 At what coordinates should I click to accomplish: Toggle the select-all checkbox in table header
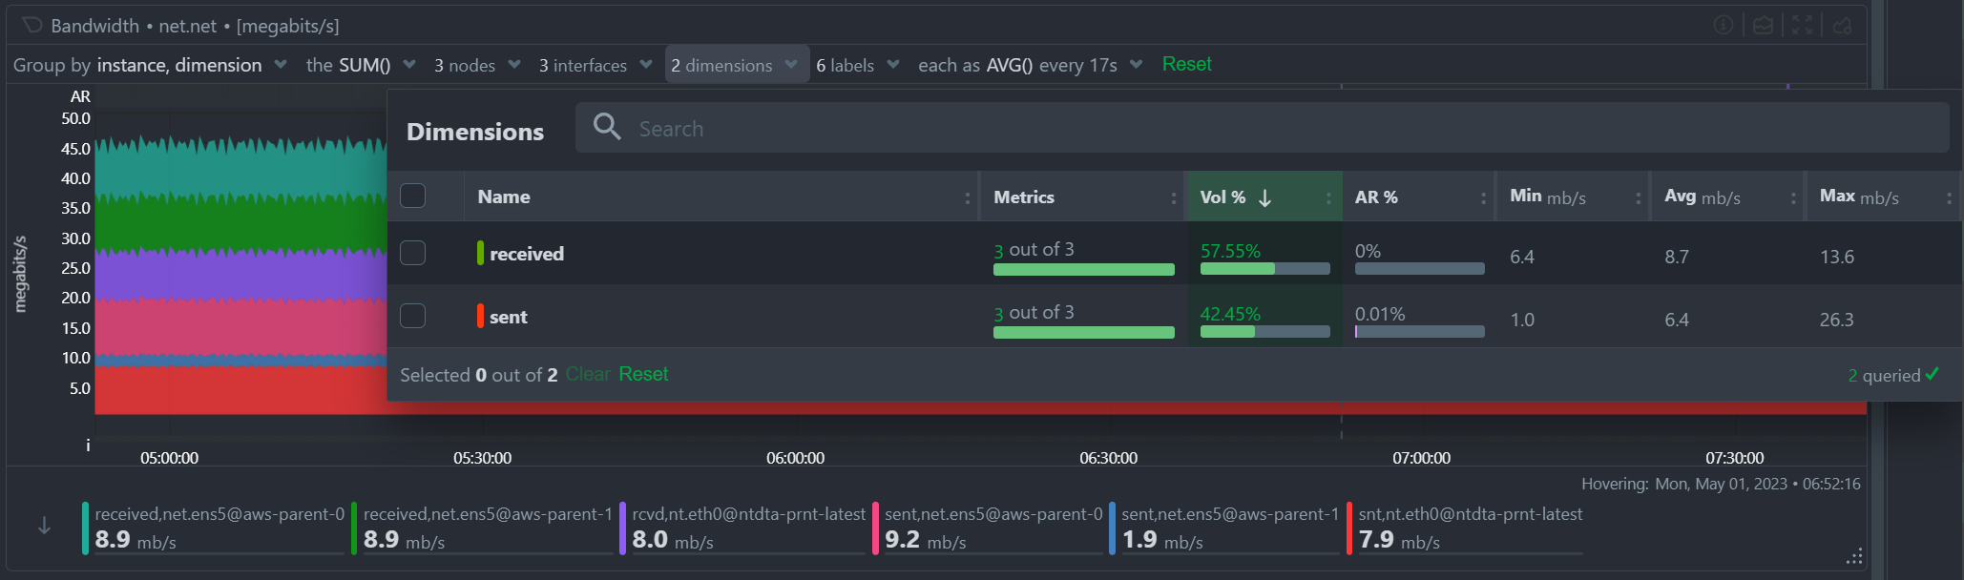pyautogui.click(x=412, y=196)
